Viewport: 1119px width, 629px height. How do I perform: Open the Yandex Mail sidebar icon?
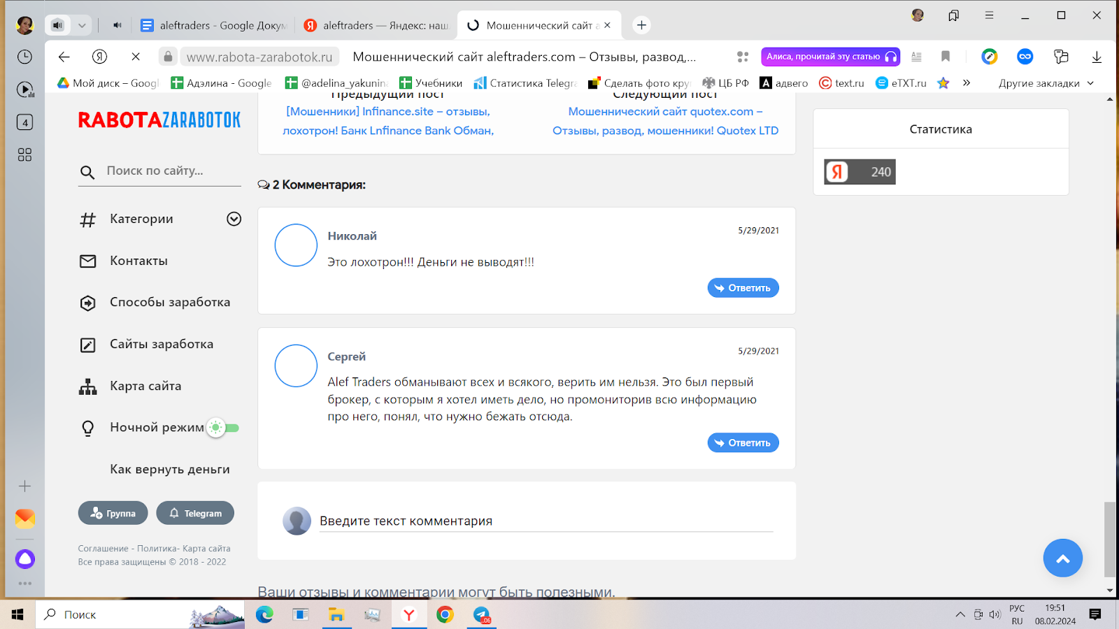click(24, 519)
